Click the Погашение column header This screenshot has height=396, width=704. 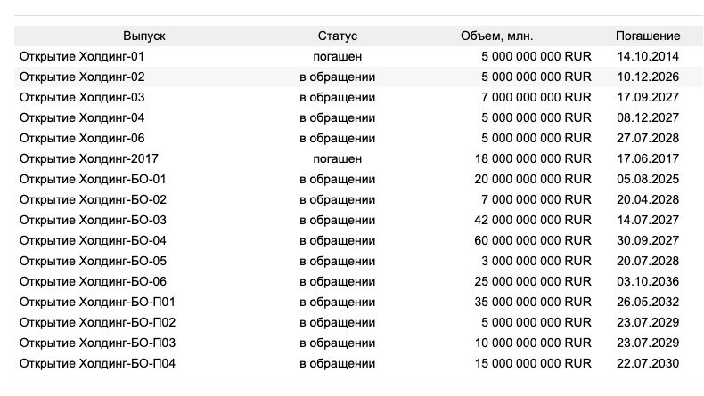click(x=648, y=36)
